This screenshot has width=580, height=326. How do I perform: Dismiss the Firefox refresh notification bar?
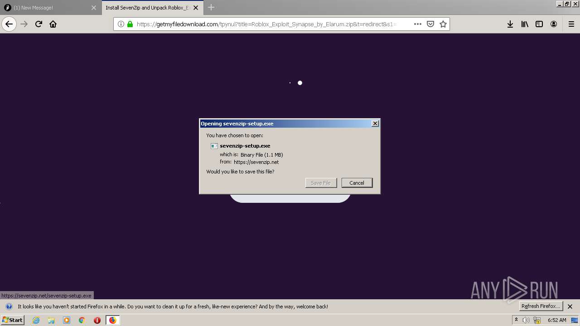(x=570, y=307)
